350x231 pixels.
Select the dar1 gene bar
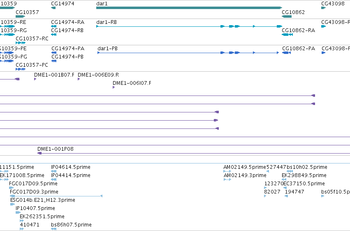189,8
